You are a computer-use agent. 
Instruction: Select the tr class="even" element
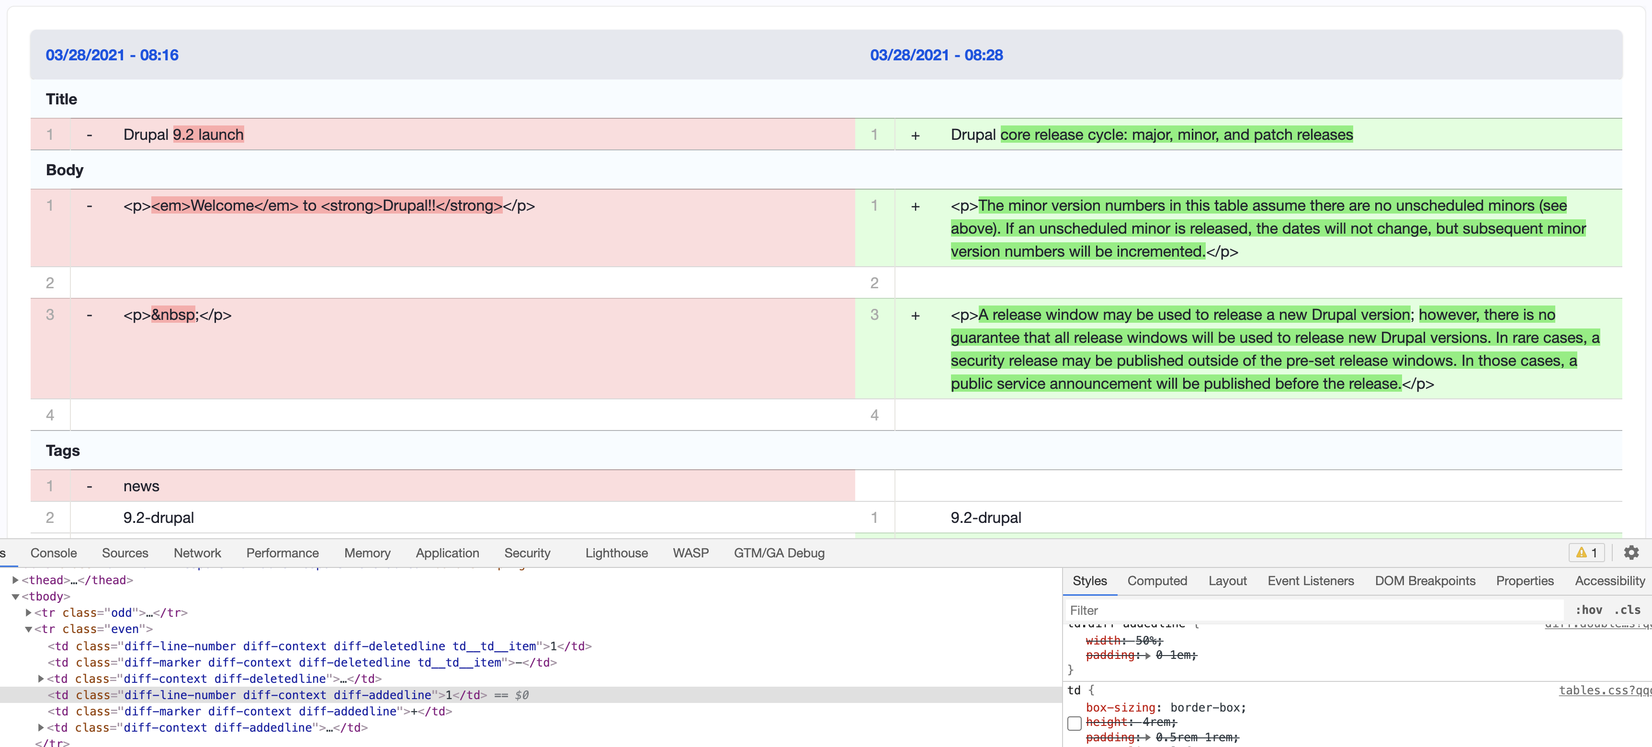tap(96, 628)
